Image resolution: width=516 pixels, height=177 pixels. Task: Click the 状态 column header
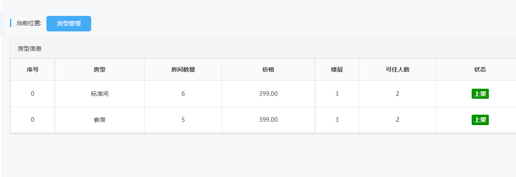point(480,69)
